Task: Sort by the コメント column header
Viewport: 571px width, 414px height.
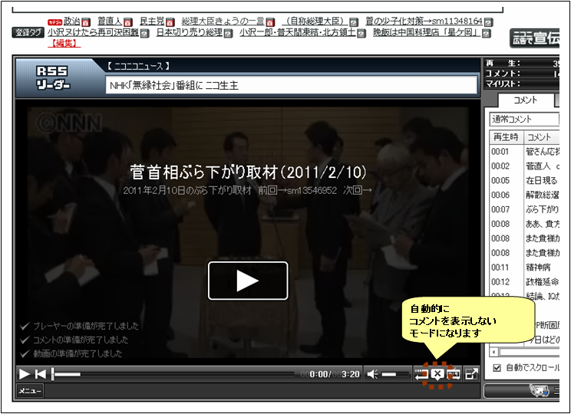Action: 542,137
